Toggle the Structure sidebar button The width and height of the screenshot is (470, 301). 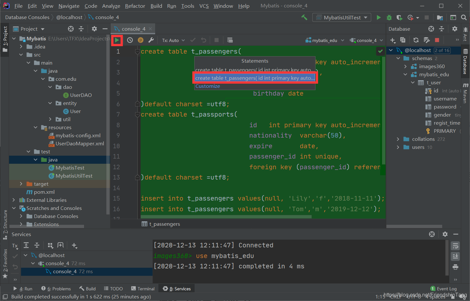[x=5, y=224]
